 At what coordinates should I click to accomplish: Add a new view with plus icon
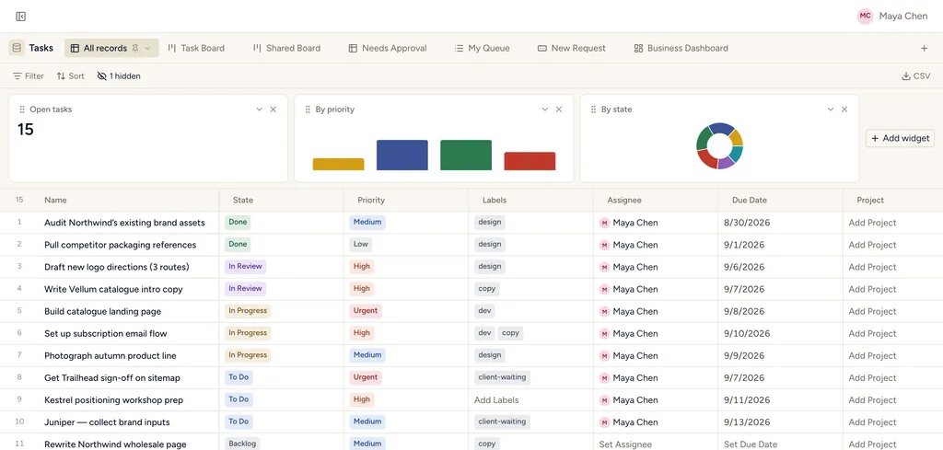(925, 48)
